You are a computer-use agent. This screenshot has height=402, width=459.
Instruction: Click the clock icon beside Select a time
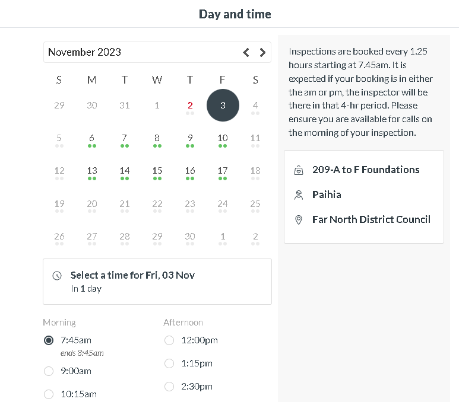(57, 276)
